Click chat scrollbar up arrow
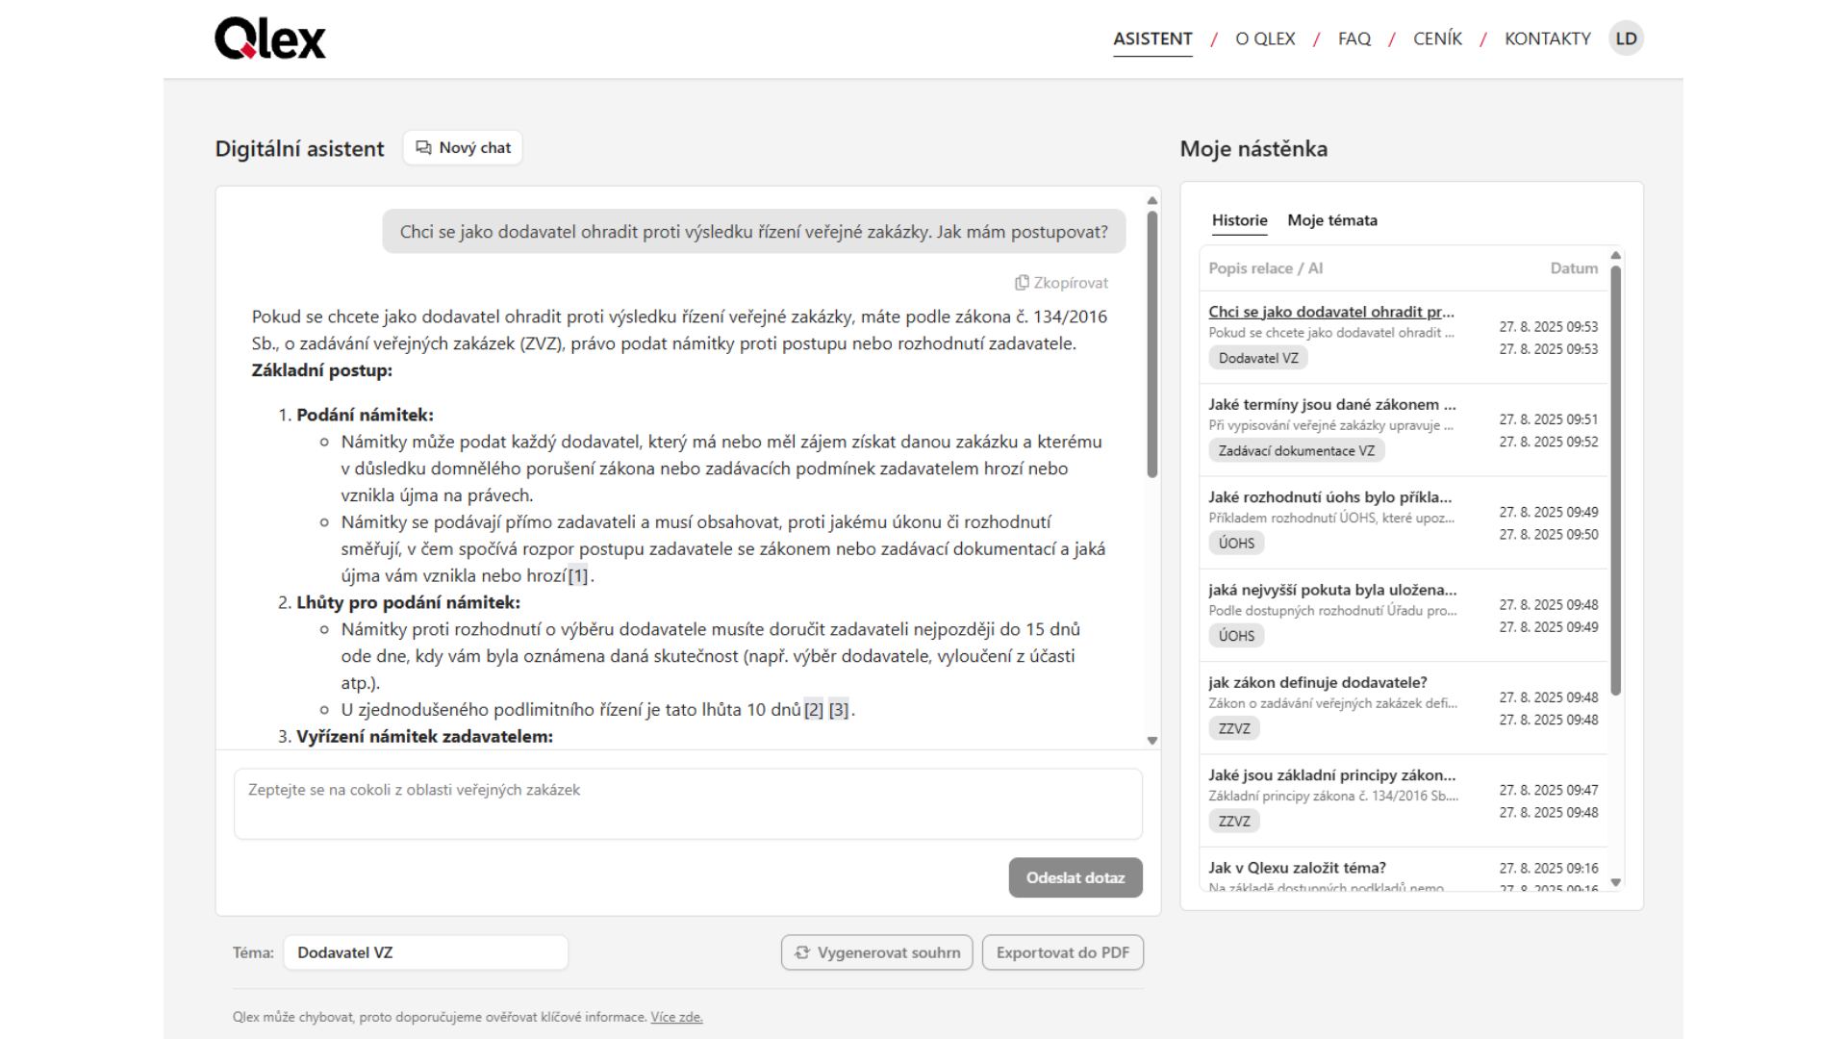The width and height of the screenshot is (1847, 1039). [x=1151, y=200]
